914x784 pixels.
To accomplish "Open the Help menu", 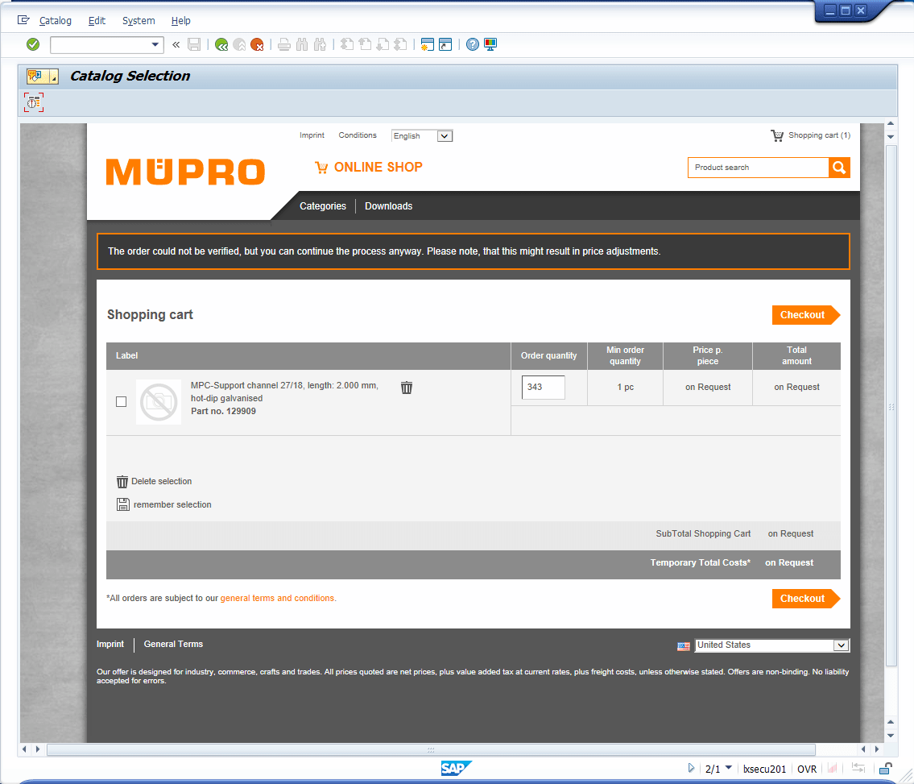I will pos(180,20).
